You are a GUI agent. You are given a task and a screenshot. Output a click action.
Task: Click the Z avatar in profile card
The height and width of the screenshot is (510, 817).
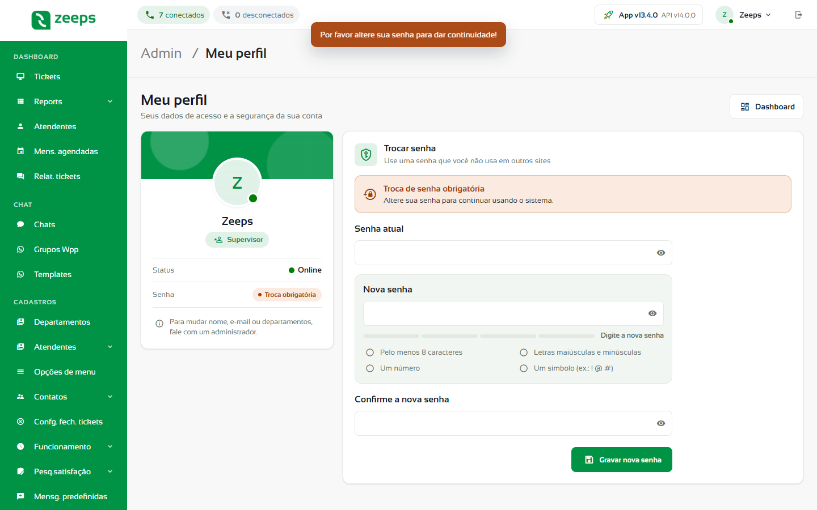click(x=237, y=182)
